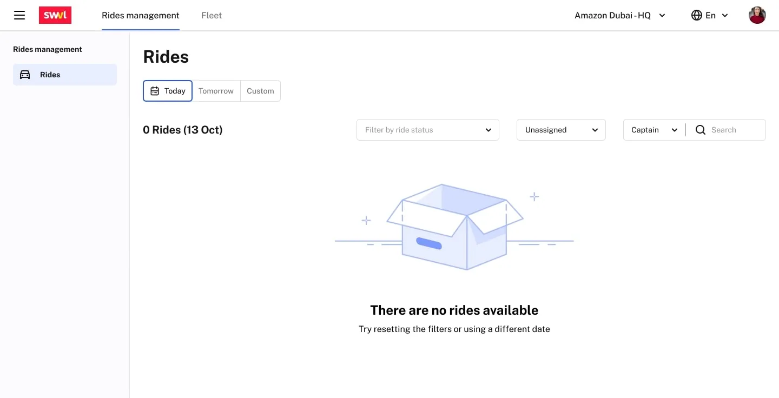Open the Amazon Dubai - HQ selector

click(619, 15)
